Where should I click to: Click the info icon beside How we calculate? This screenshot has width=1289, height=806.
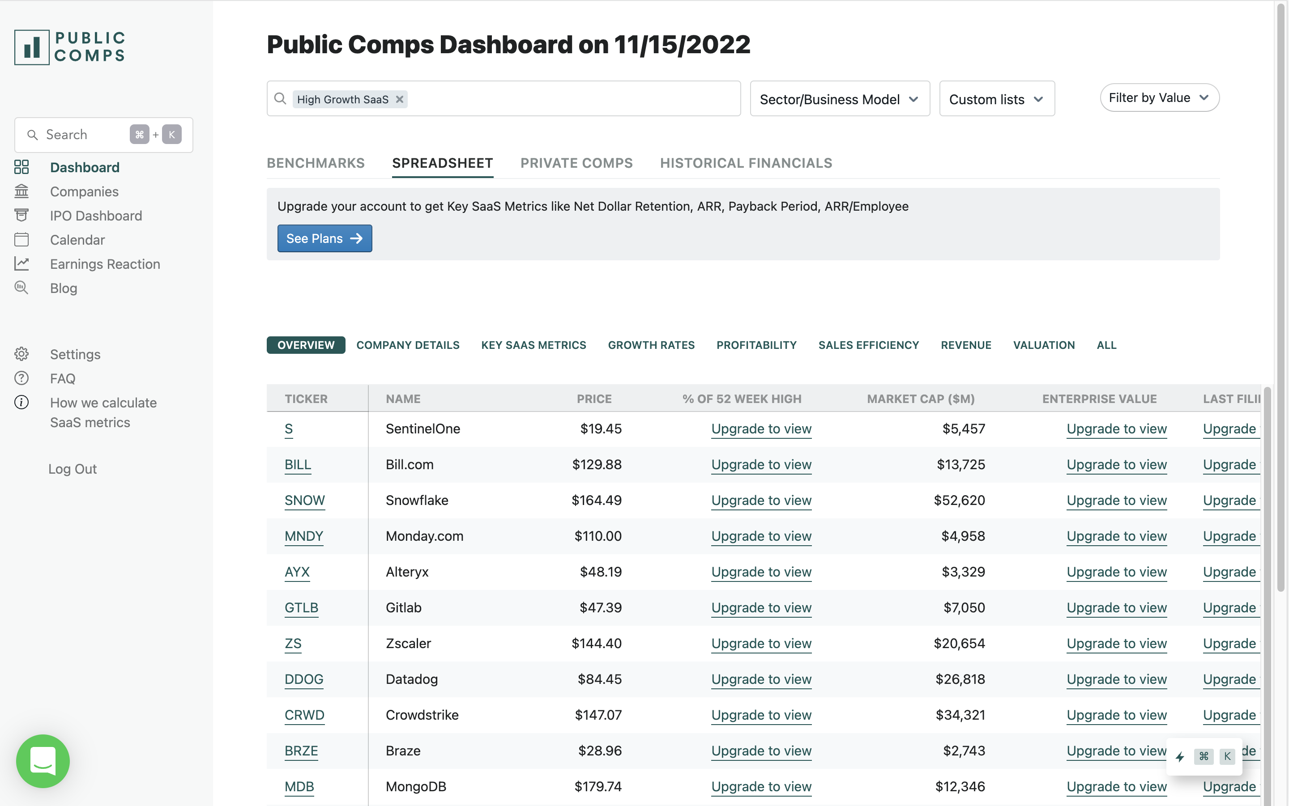(21, 402)
